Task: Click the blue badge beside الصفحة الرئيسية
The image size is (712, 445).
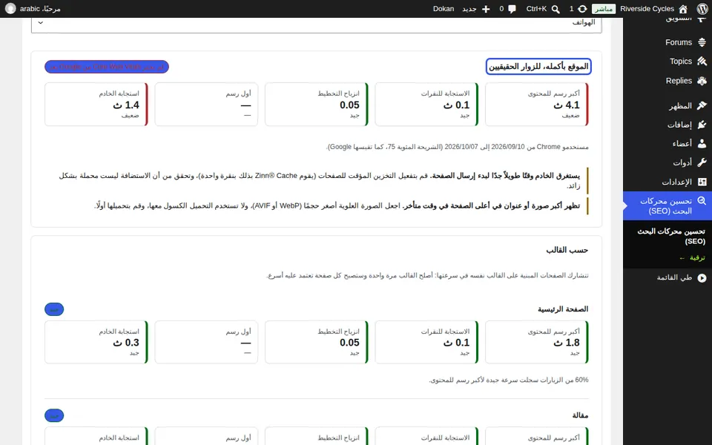Action: pos(54,309)
